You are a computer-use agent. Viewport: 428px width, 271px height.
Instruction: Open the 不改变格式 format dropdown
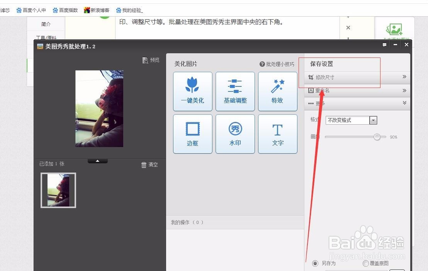click(x=373, y=120)
